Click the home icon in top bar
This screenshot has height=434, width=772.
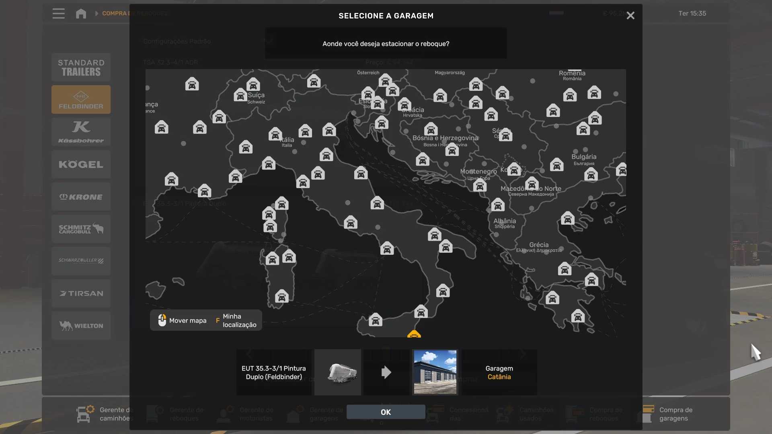[81, 14]
